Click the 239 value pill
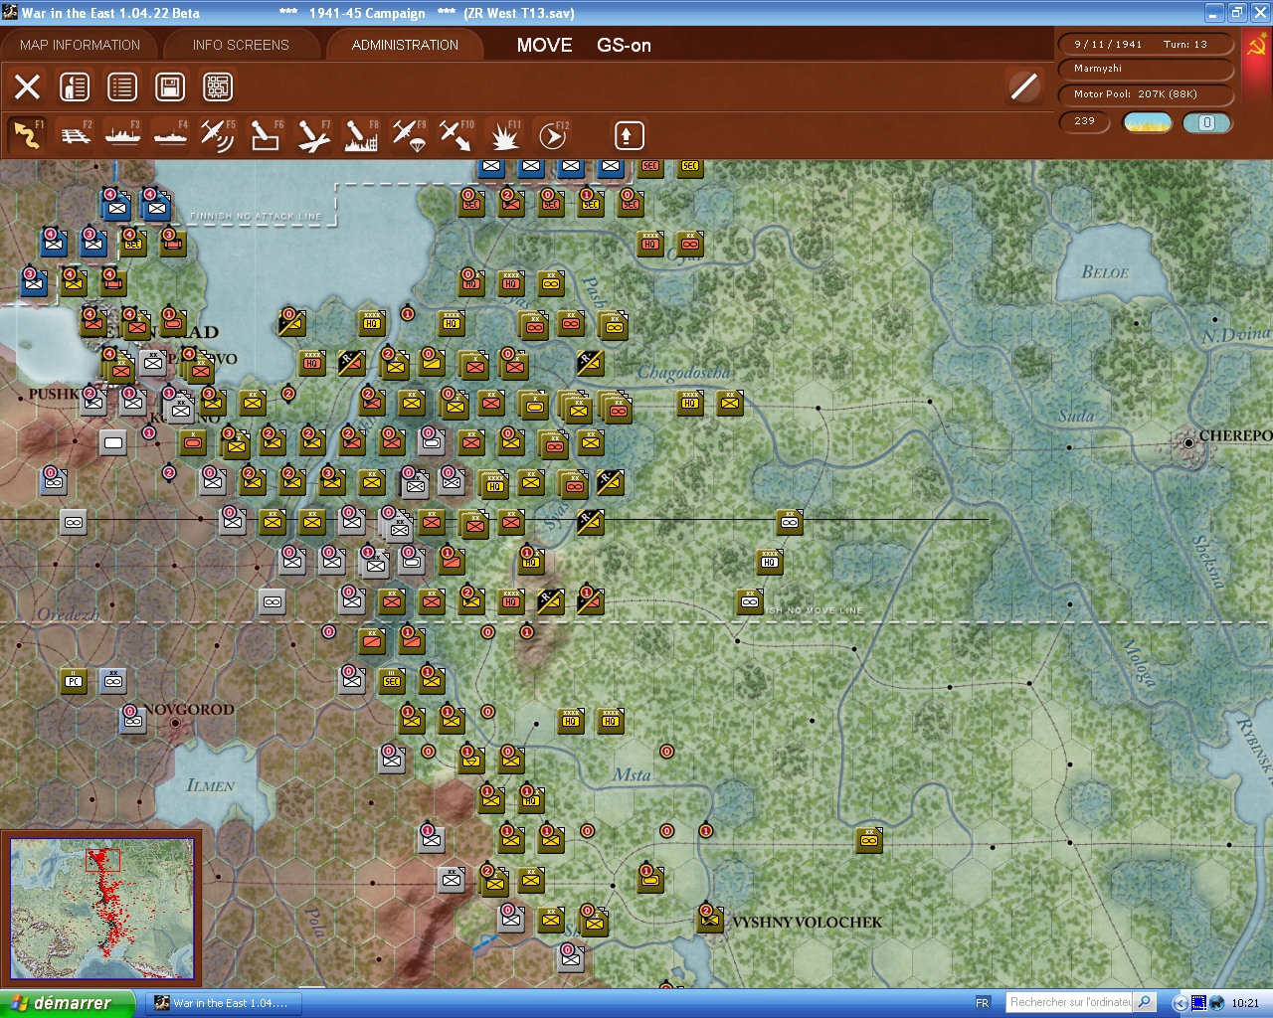Screen dimensions: 1273x1018 point(1085,122)
